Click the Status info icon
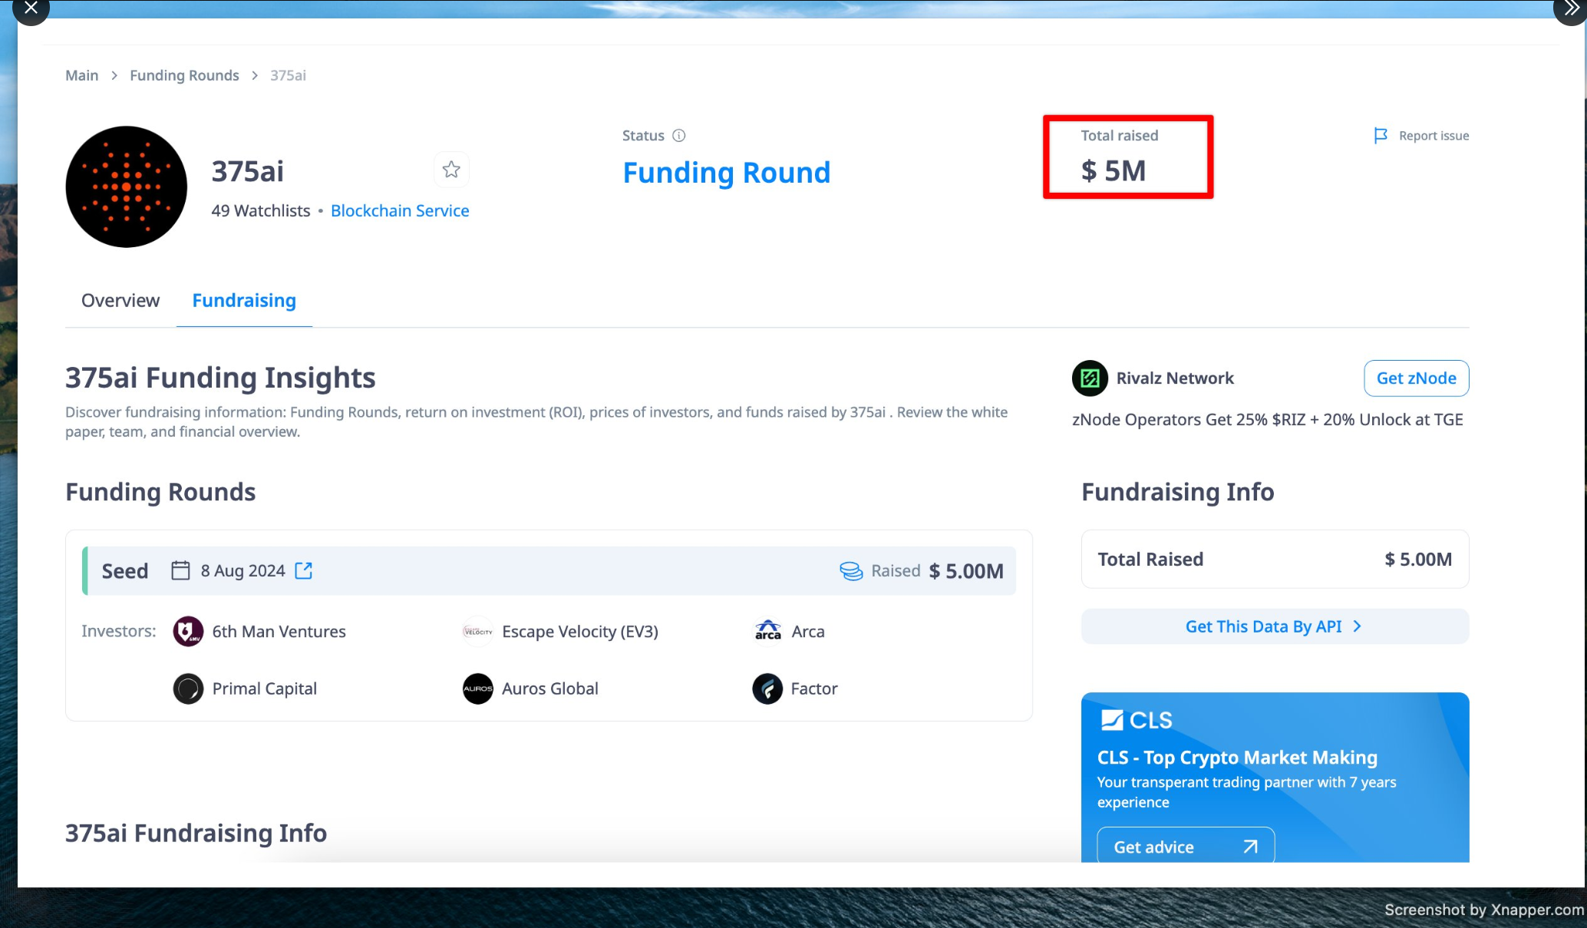1587x928 pixels. [x=678, y=136]
